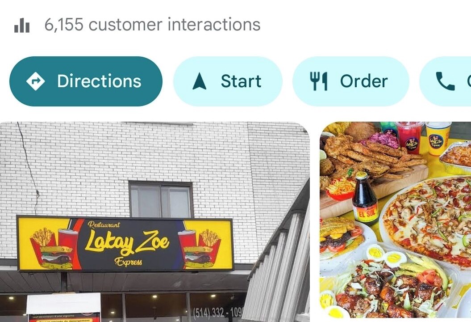View the 6,155 customer interactions details
Viewport: 471px width, 322px height.
pyautogui.click(x=152, y=25)
